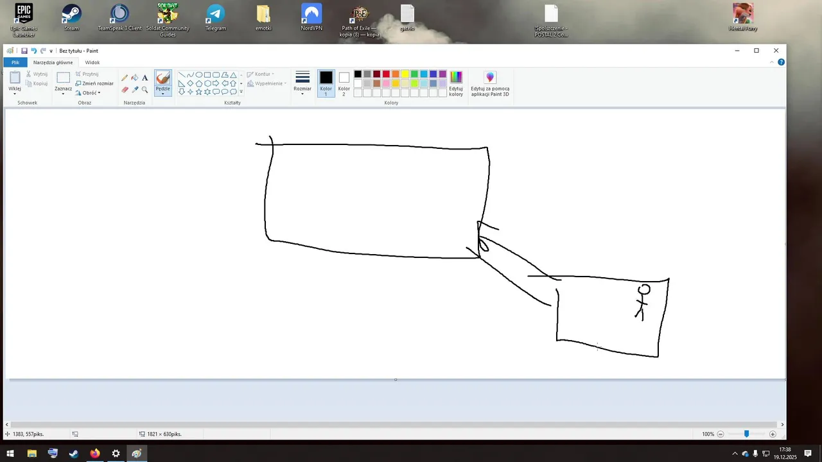This screenshot has width=822, height=462.
Task: Switch to the Narzędzia główne tab
Action: [53, 62]
